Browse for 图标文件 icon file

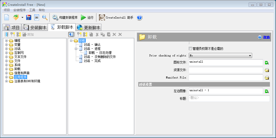[x=267, y=63]
